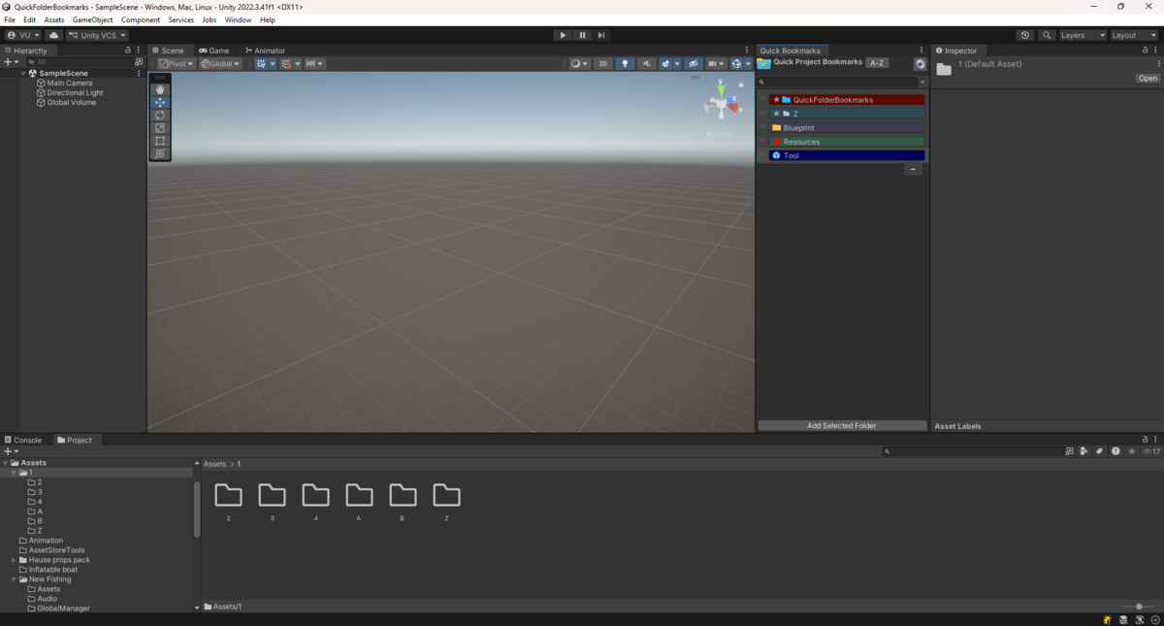Screen dimensions: 1164x626
Task: Switch to the Animator tab
Action: 265,50
